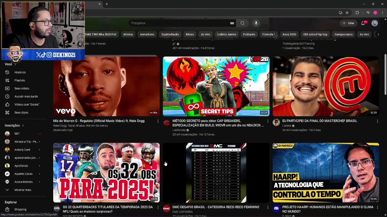Viewport: 387px width, 217px height.
Task: Open NBA2K26 Secret Tips thumbnail
Action: coord(216,86)
